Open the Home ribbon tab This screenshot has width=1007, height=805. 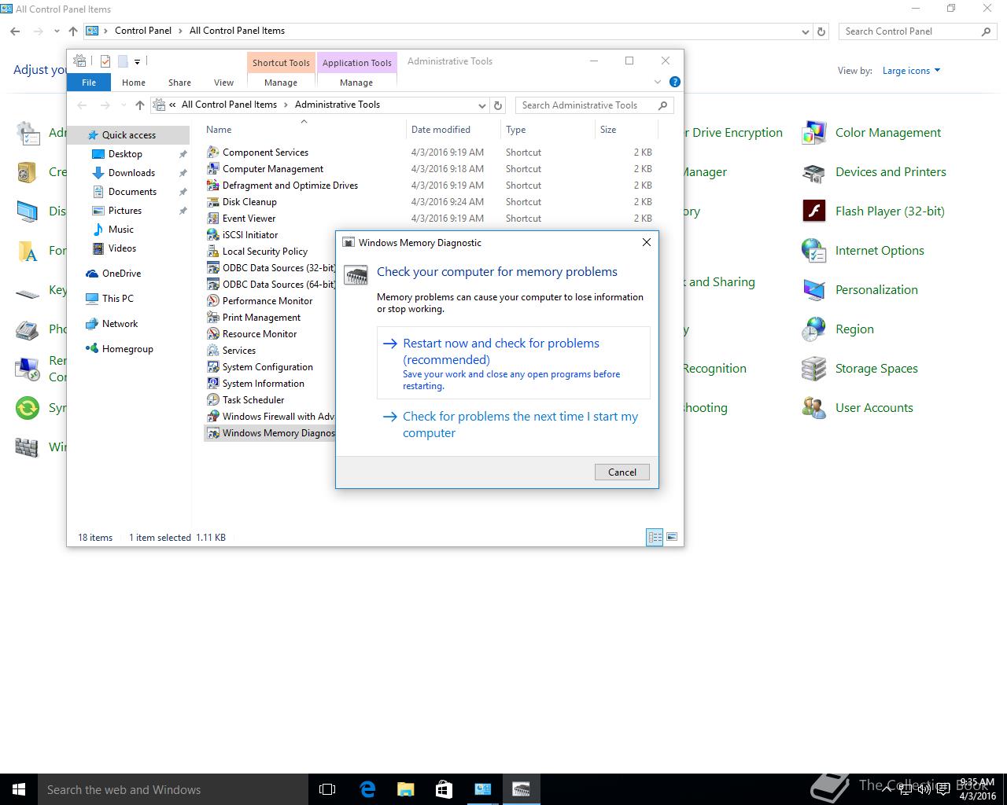[x=134, y=83]
